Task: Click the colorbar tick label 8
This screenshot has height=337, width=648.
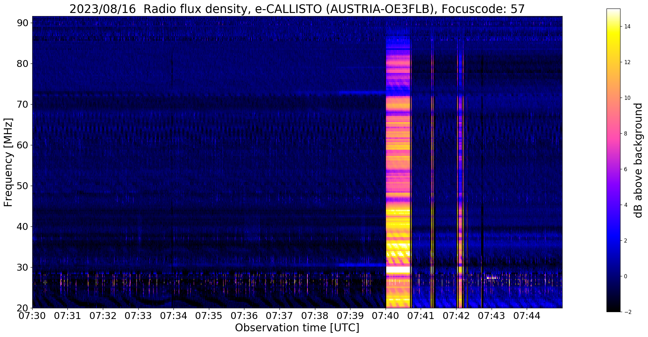Action: pos(626,134)
